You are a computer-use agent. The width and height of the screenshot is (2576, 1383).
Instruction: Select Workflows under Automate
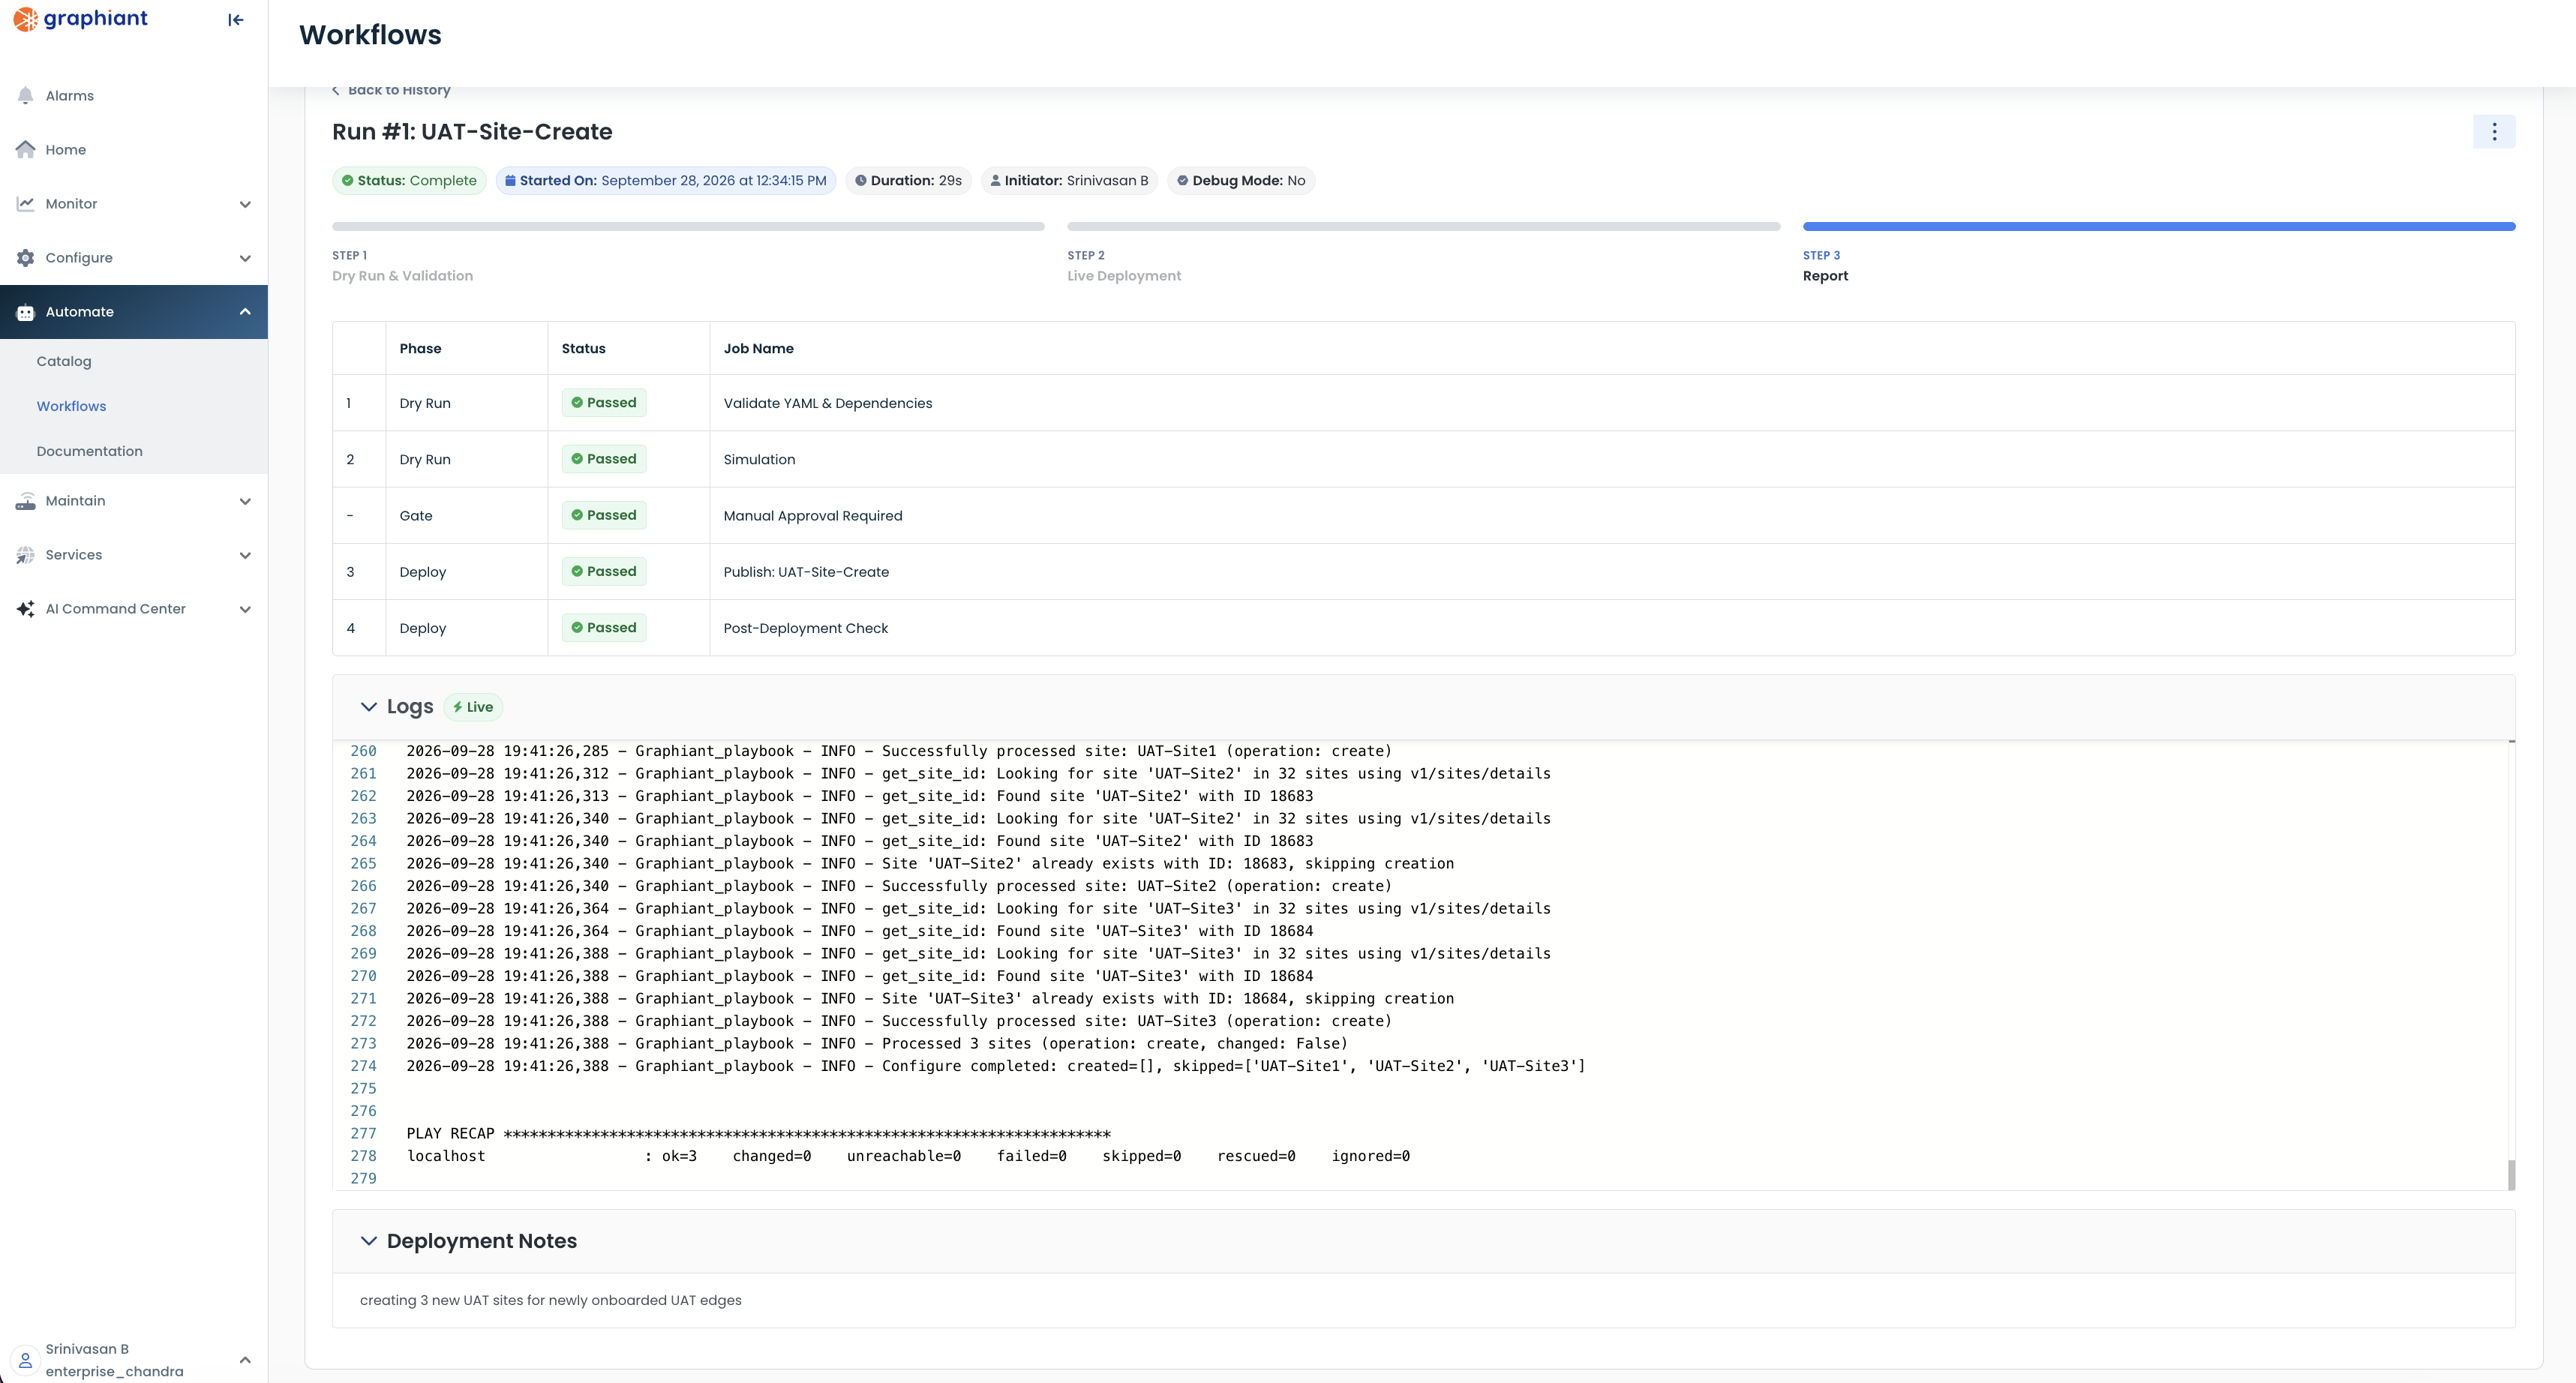click(71, 406)
